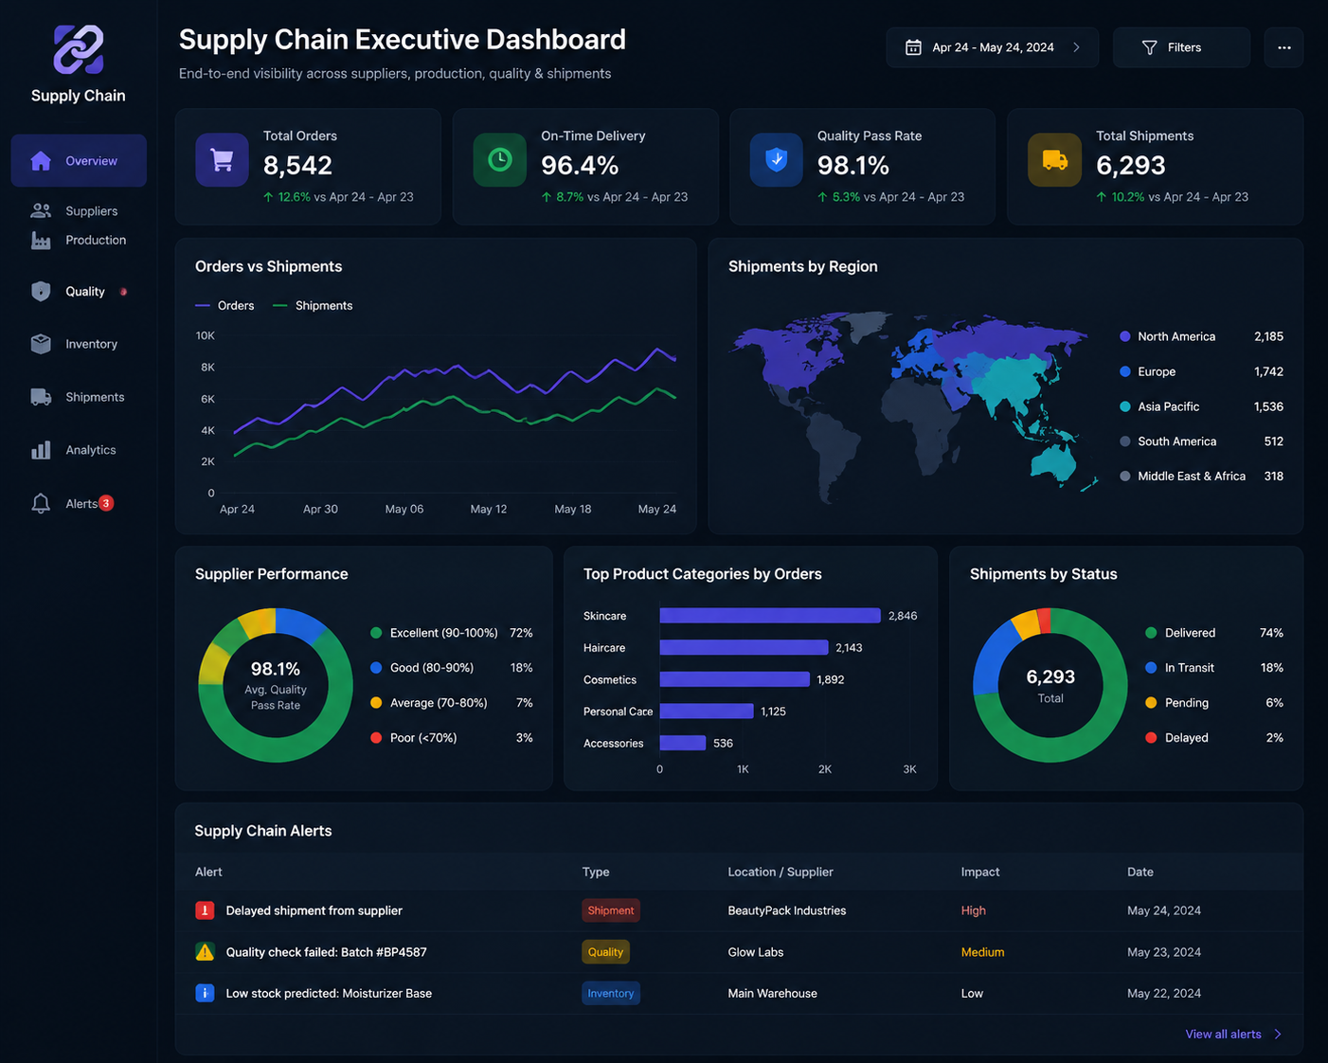The height and width of the screenshot is (1063, 1328).
Task: Click the North America color dot
Action: click(x=1125, y=336)
